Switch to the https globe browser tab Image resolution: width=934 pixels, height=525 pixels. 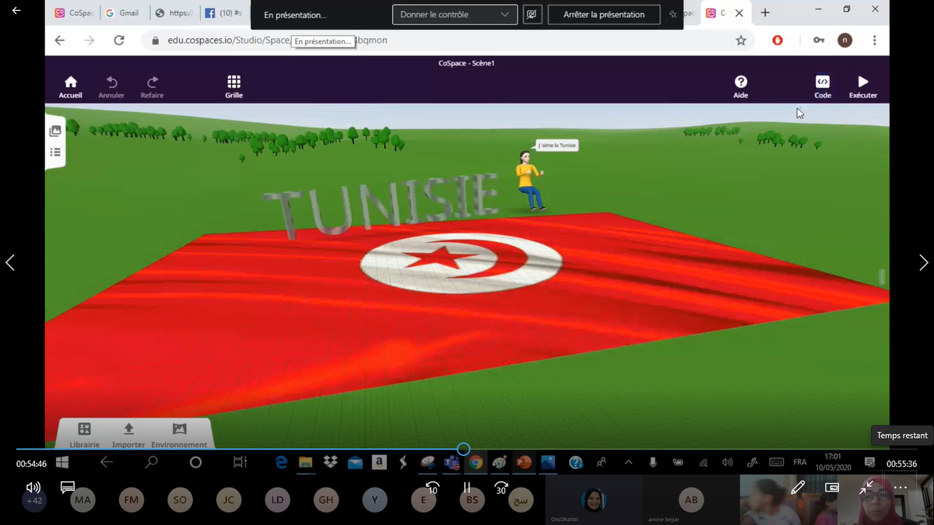coord(174,13)
